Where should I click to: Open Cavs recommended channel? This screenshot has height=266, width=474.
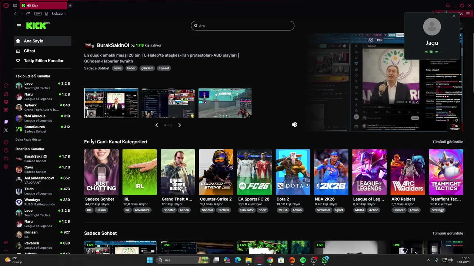43,169
